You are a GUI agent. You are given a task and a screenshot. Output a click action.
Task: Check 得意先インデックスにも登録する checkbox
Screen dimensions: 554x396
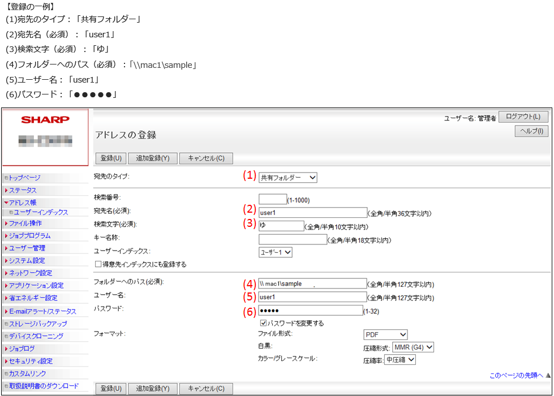(98, 264)
